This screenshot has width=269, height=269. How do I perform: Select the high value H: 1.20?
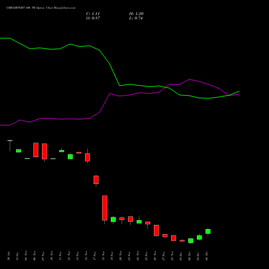coord(136,14)
